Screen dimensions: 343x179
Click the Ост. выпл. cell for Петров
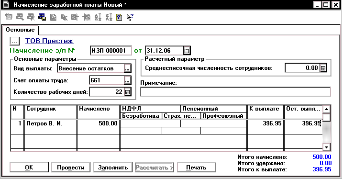(x=303, y=127)
